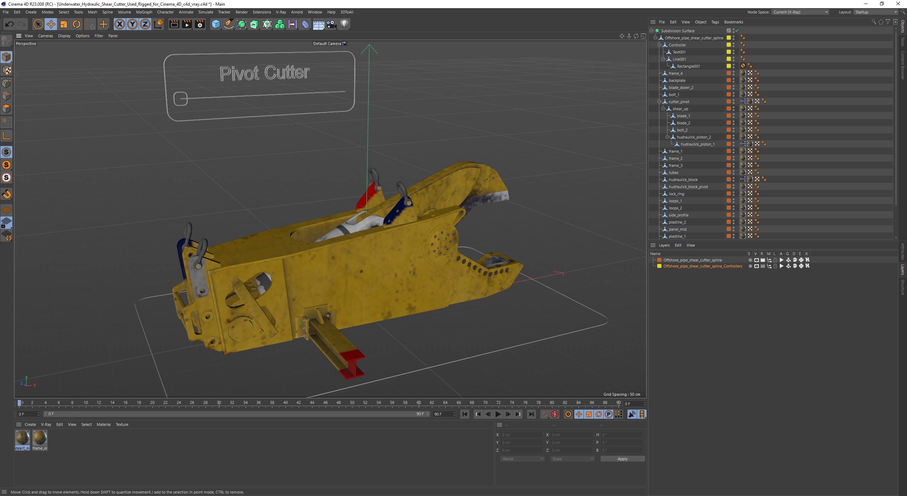Collapse the Controller tree node
This screenshot has width=907, height=496.
(x=659, y=45)
